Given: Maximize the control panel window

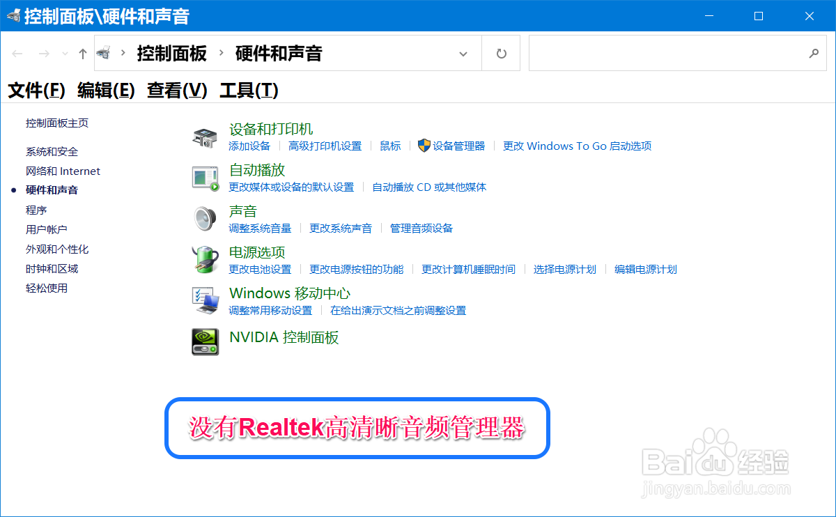Looking at the screenshot, I should (x=759, y=16).
